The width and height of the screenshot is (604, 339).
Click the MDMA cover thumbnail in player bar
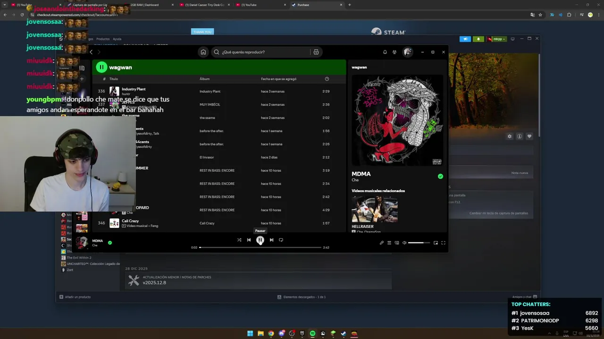pos(82,243)
